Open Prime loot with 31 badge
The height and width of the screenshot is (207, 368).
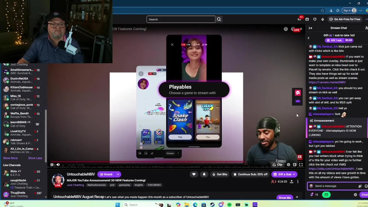300,19
